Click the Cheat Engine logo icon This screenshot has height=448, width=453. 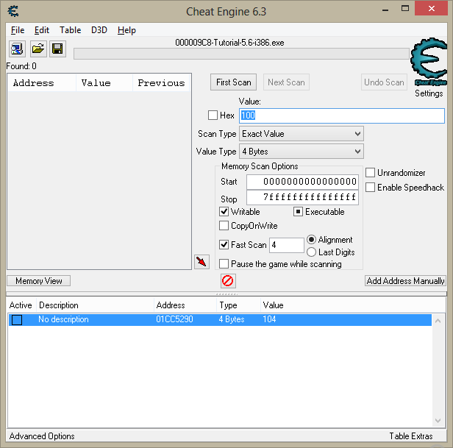point(429,62)
